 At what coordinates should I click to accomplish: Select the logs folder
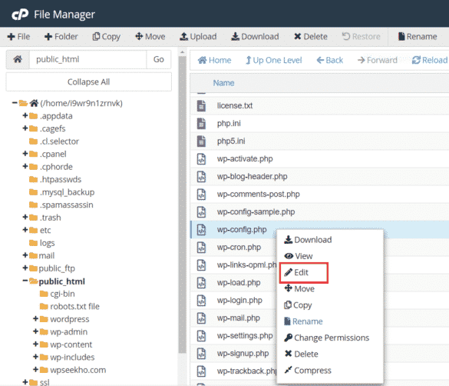point(42,243)
